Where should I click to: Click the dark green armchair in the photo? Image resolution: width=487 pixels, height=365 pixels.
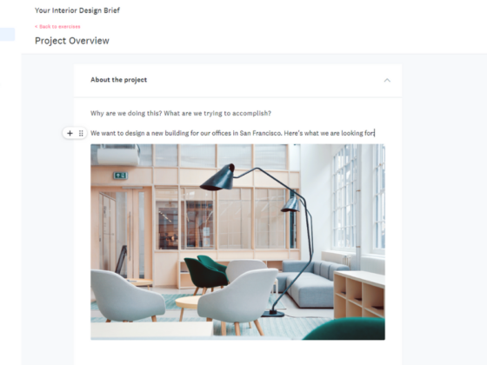tap(206, 274)
